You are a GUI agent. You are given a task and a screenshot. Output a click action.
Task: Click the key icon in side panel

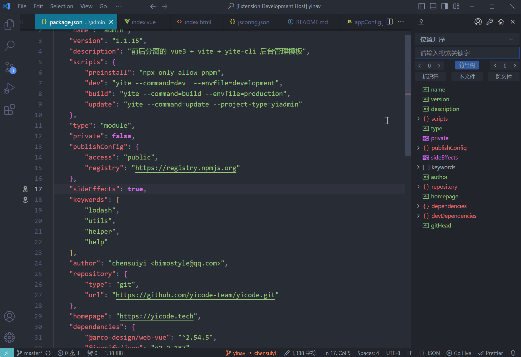coord(489,22)
